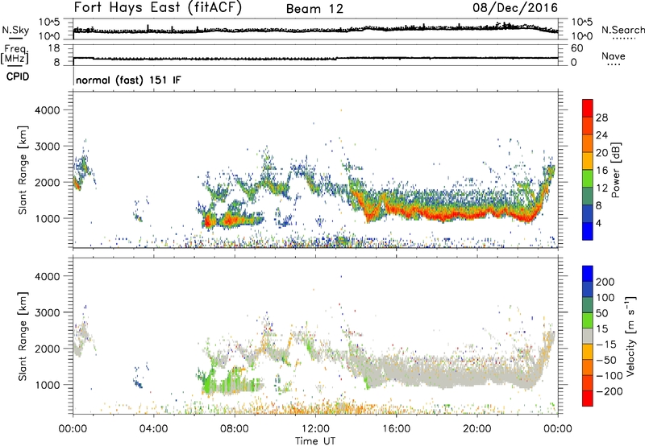Click the '4000' tick on the Power panel

pos(48,110)
